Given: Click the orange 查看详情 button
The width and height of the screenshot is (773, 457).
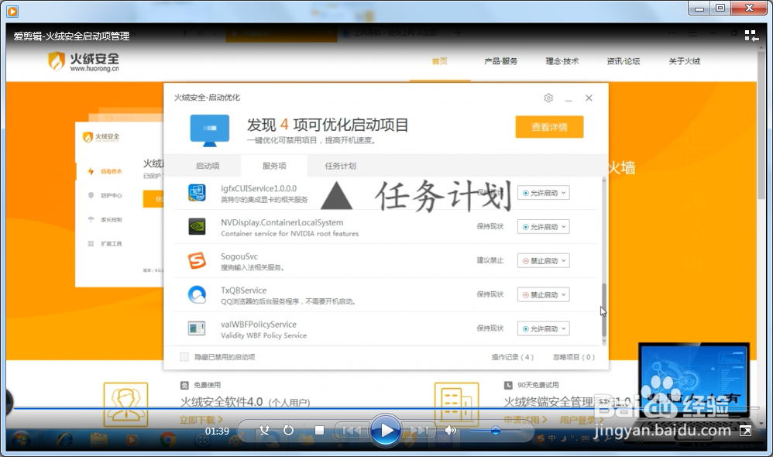Looking at the screenshot, I should pyautogui.click(x=549, y=127).
